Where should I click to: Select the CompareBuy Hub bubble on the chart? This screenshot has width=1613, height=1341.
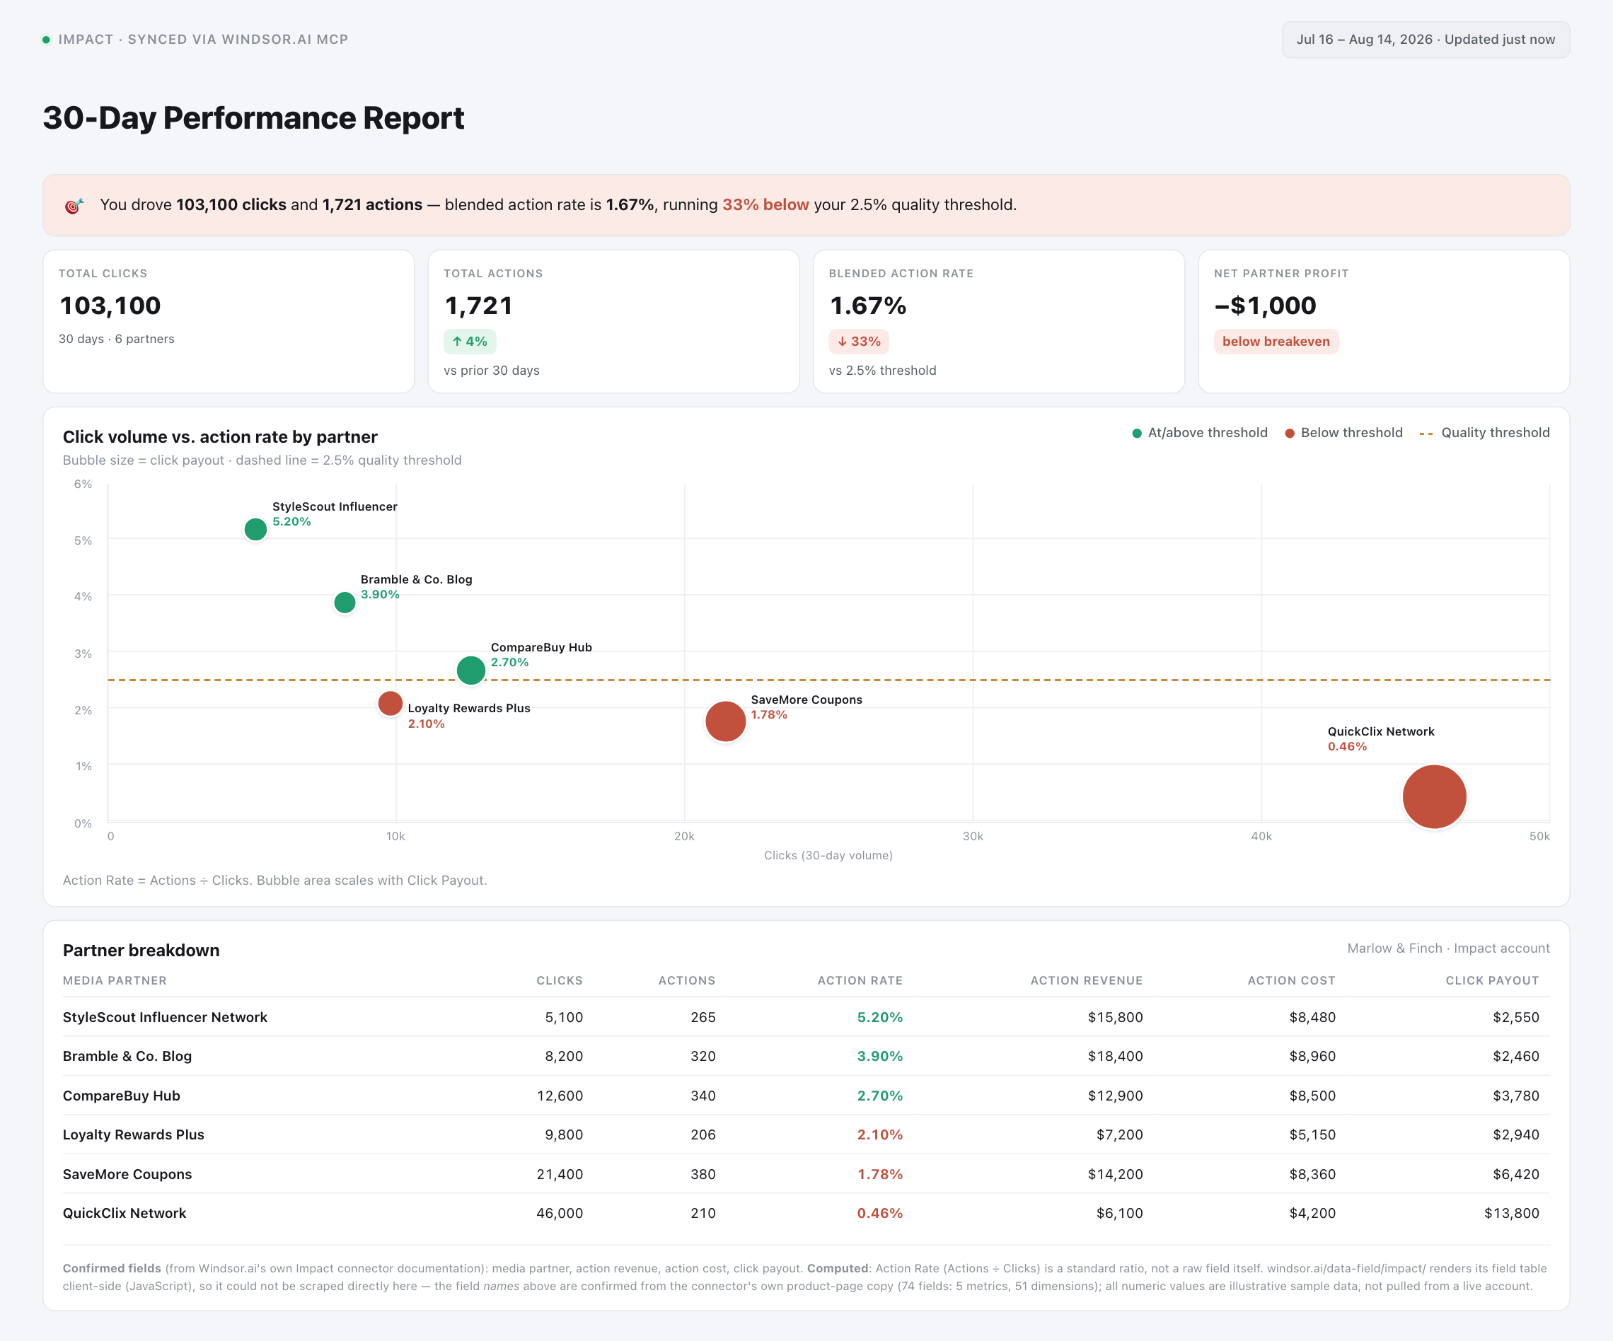471,670
